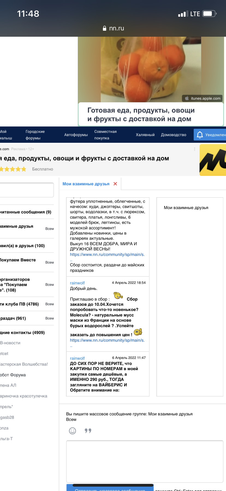Open rainwolf's profile from 4 Апрель post

(77, 283)
